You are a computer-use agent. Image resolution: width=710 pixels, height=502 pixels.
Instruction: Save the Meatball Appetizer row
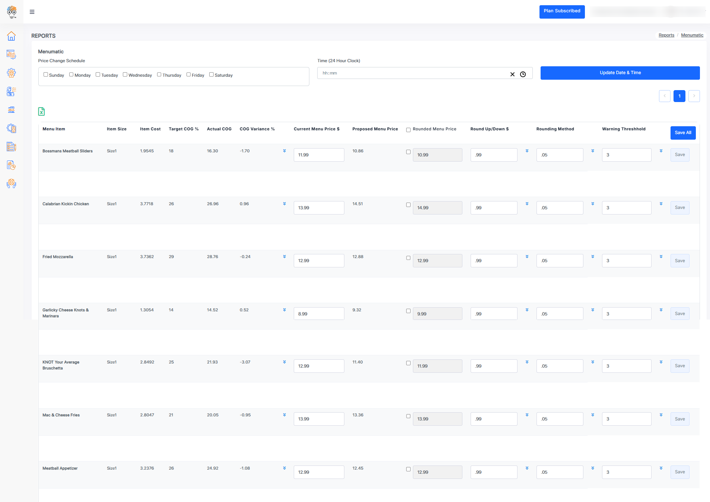(679, 472)
